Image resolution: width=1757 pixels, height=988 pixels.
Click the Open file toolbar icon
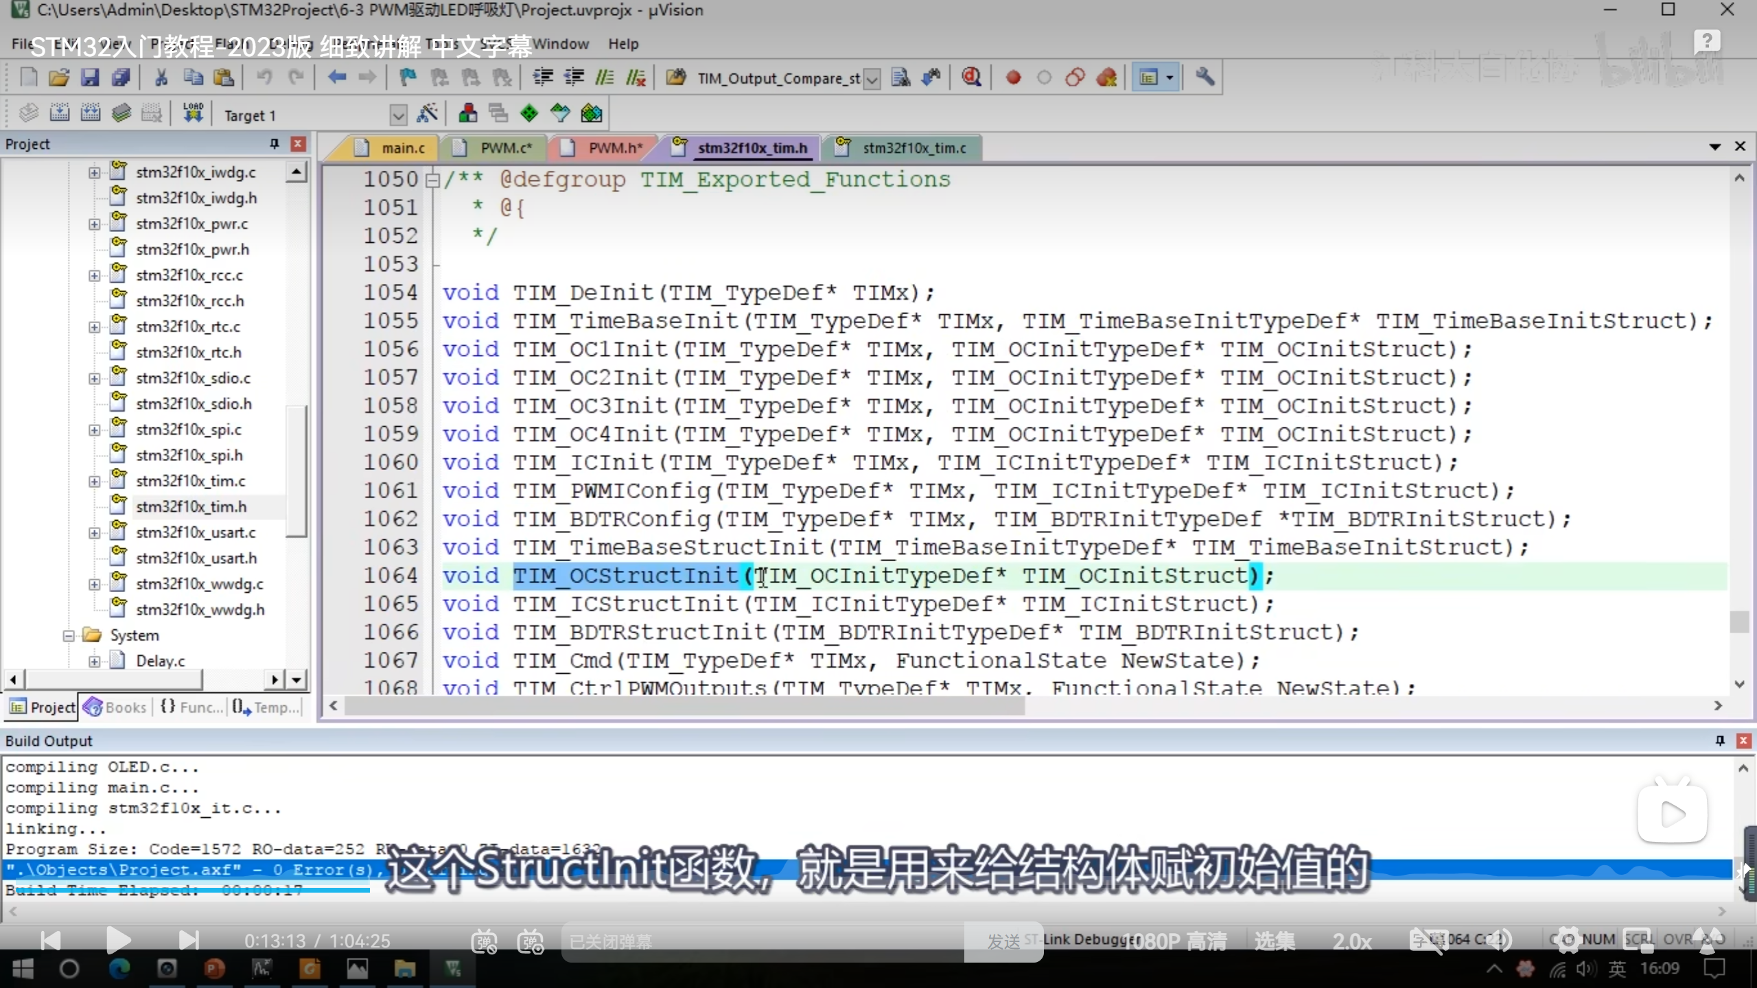pyautogui.click(x=59, y=78)
